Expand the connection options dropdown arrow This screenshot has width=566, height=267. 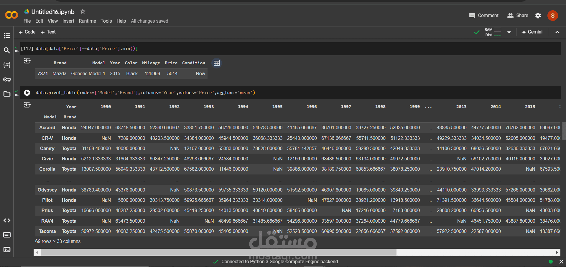(x=509, y=32)
